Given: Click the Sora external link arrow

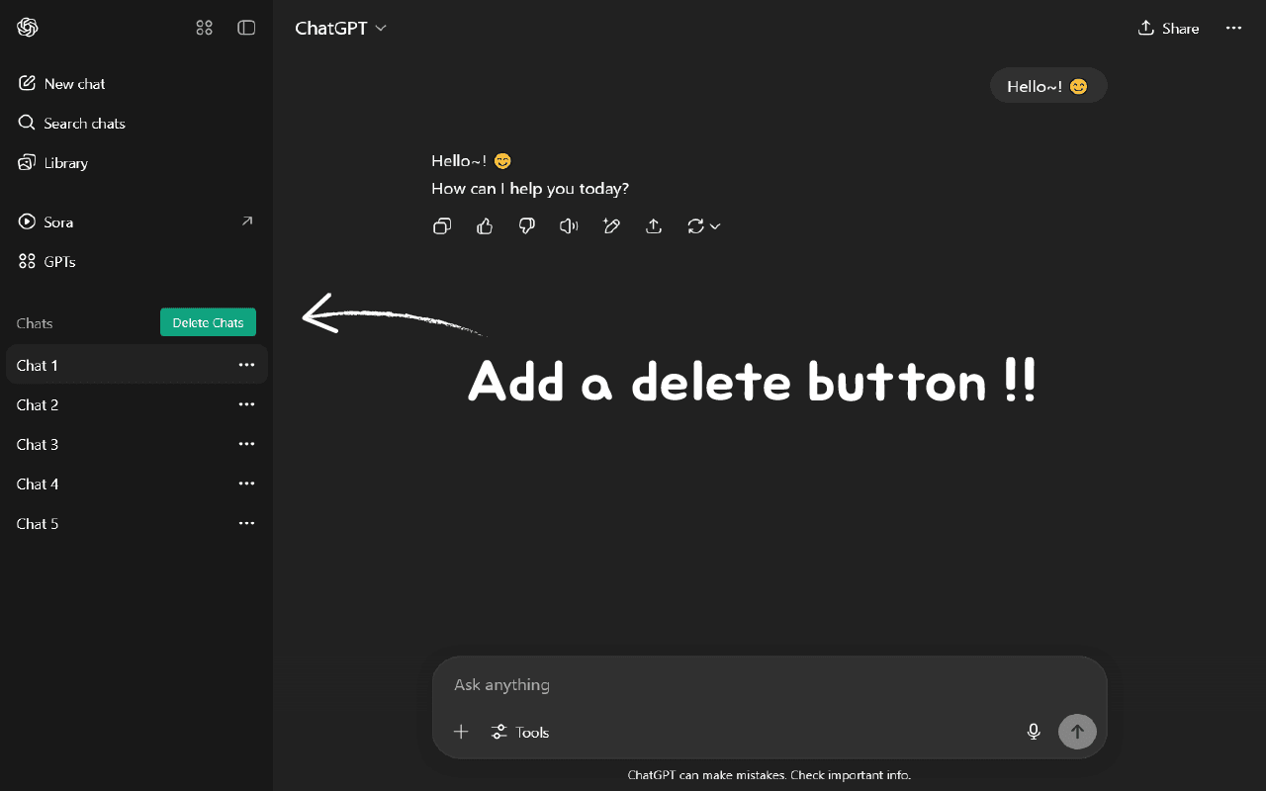Looking at the screenshot, I should (247, 221).
